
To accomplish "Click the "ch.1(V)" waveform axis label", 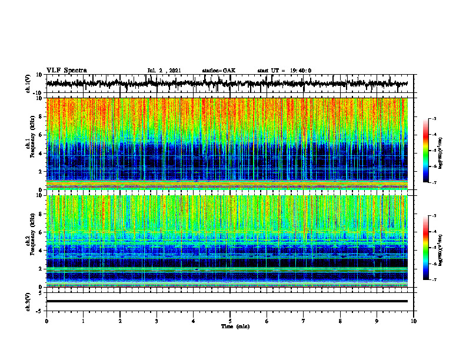I will click(x=28, y=84).
